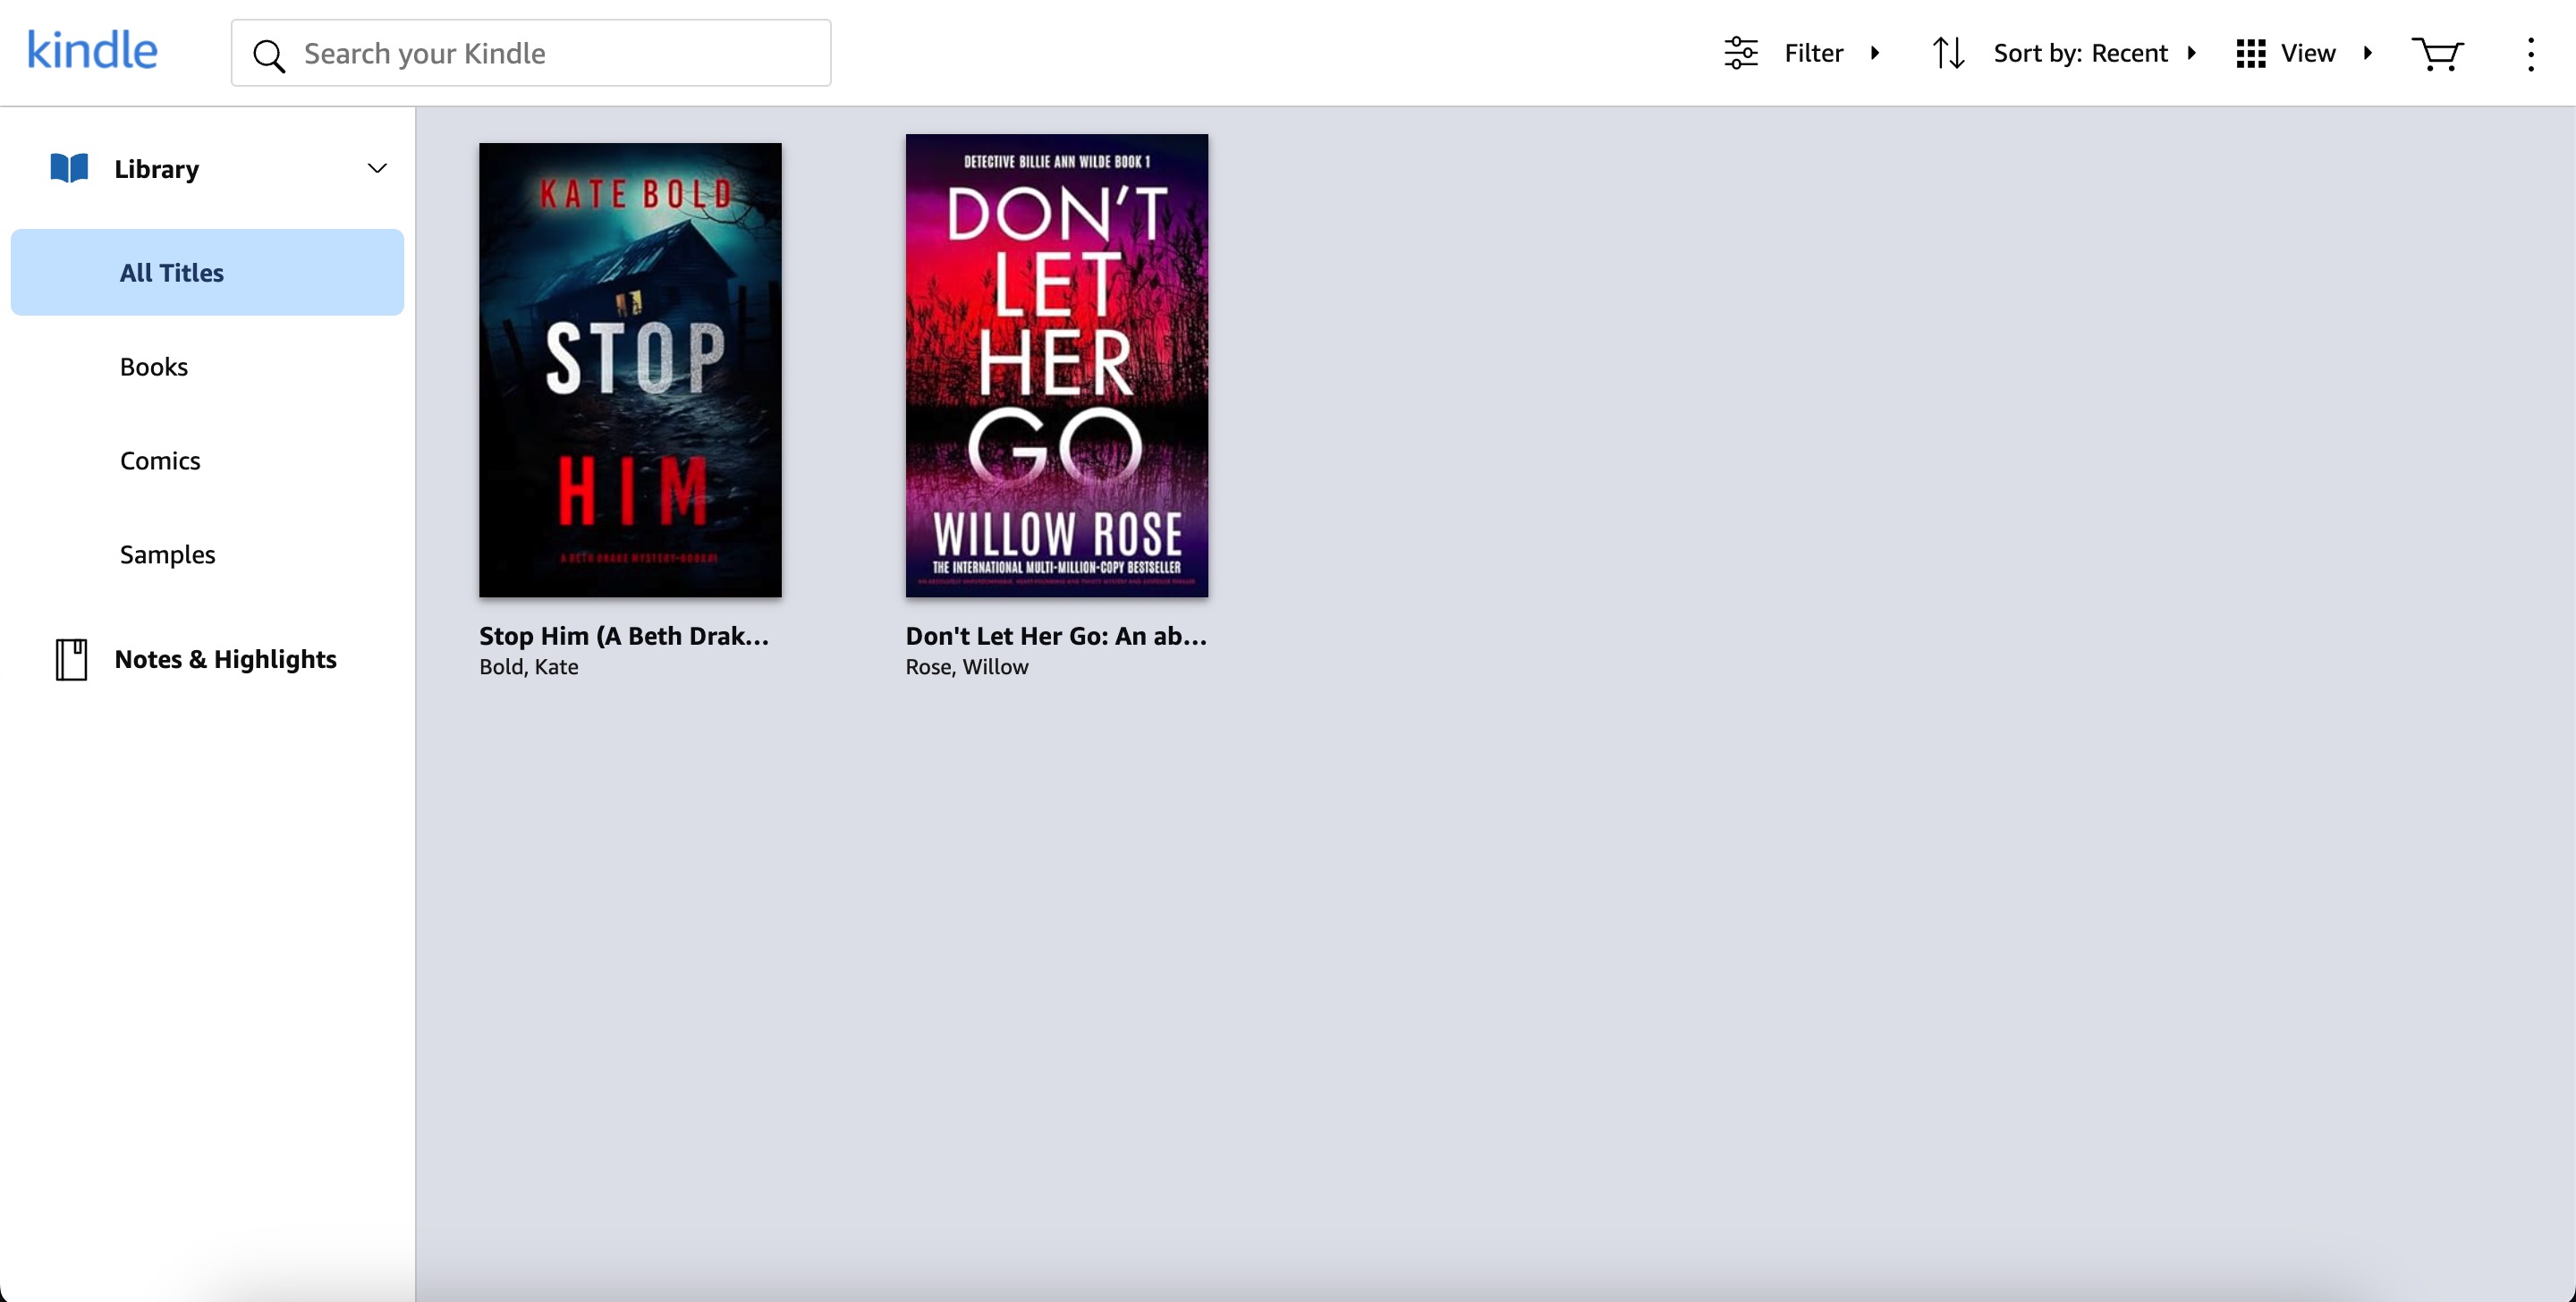Open the shopping cart
Image resolution: width=2576 pixels, height=1302 pixels.
pos(2437,53)
